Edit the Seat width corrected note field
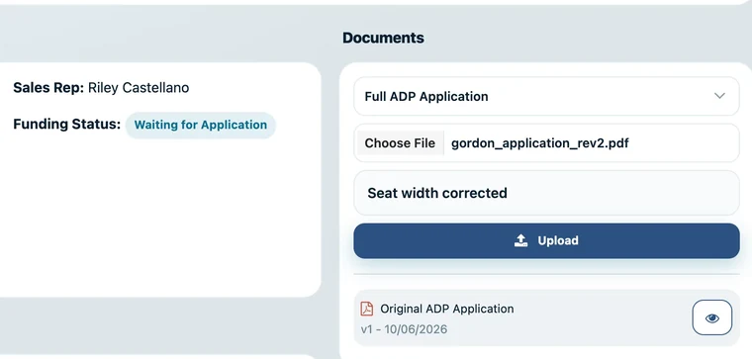The width and height of the screenshot is (752, 359). coord(546,193)
